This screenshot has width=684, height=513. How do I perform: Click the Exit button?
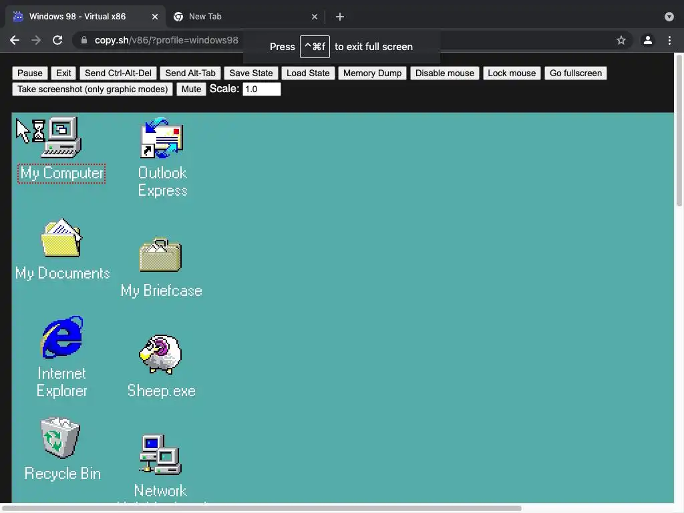[x=63, y=73]
